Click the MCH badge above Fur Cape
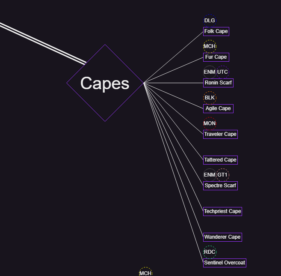The image size is (281, 276). coord(210,46)
